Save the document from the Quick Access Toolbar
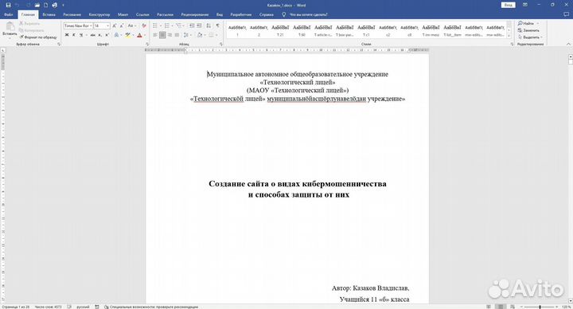Screen dimensions: 573x309 point(8,5)
